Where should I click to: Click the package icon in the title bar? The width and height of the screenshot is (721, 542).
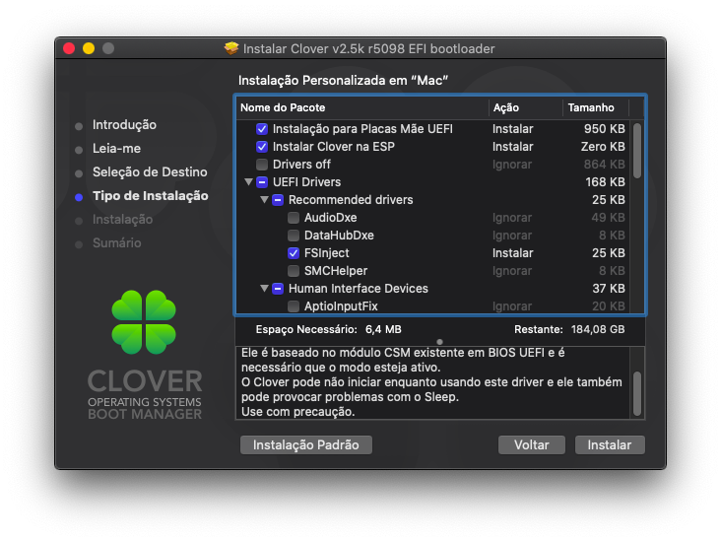(x=231, y=48)
